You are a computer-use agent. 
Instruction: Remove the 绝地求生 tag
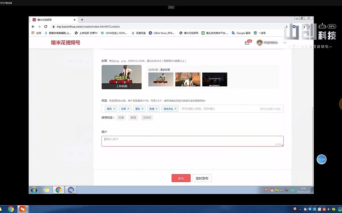point(175,109)
